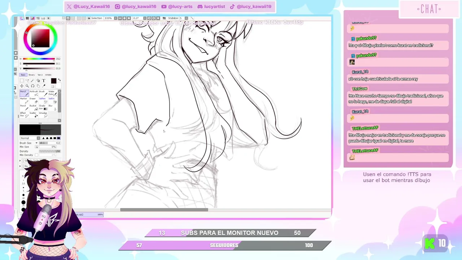Select the Hand pan tool
The height and width of the screenshot is (260, 462).
(38, 86)
